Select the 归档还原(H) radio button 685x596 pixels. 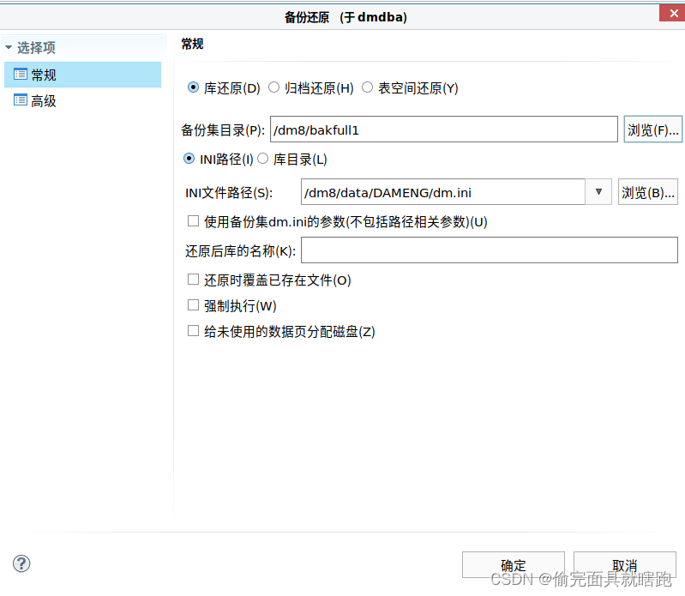click(x=273, y=87)
